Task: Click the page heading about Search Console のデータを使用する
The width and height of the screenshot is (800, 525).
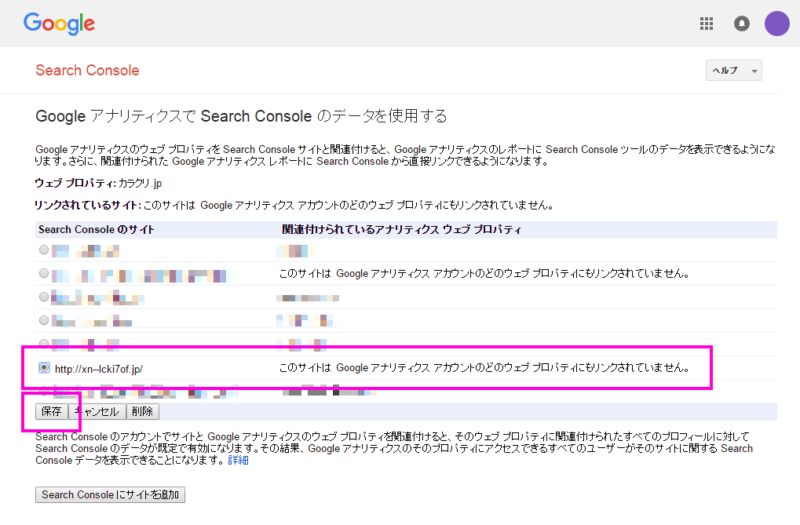Action: click(x=241, y=116)
